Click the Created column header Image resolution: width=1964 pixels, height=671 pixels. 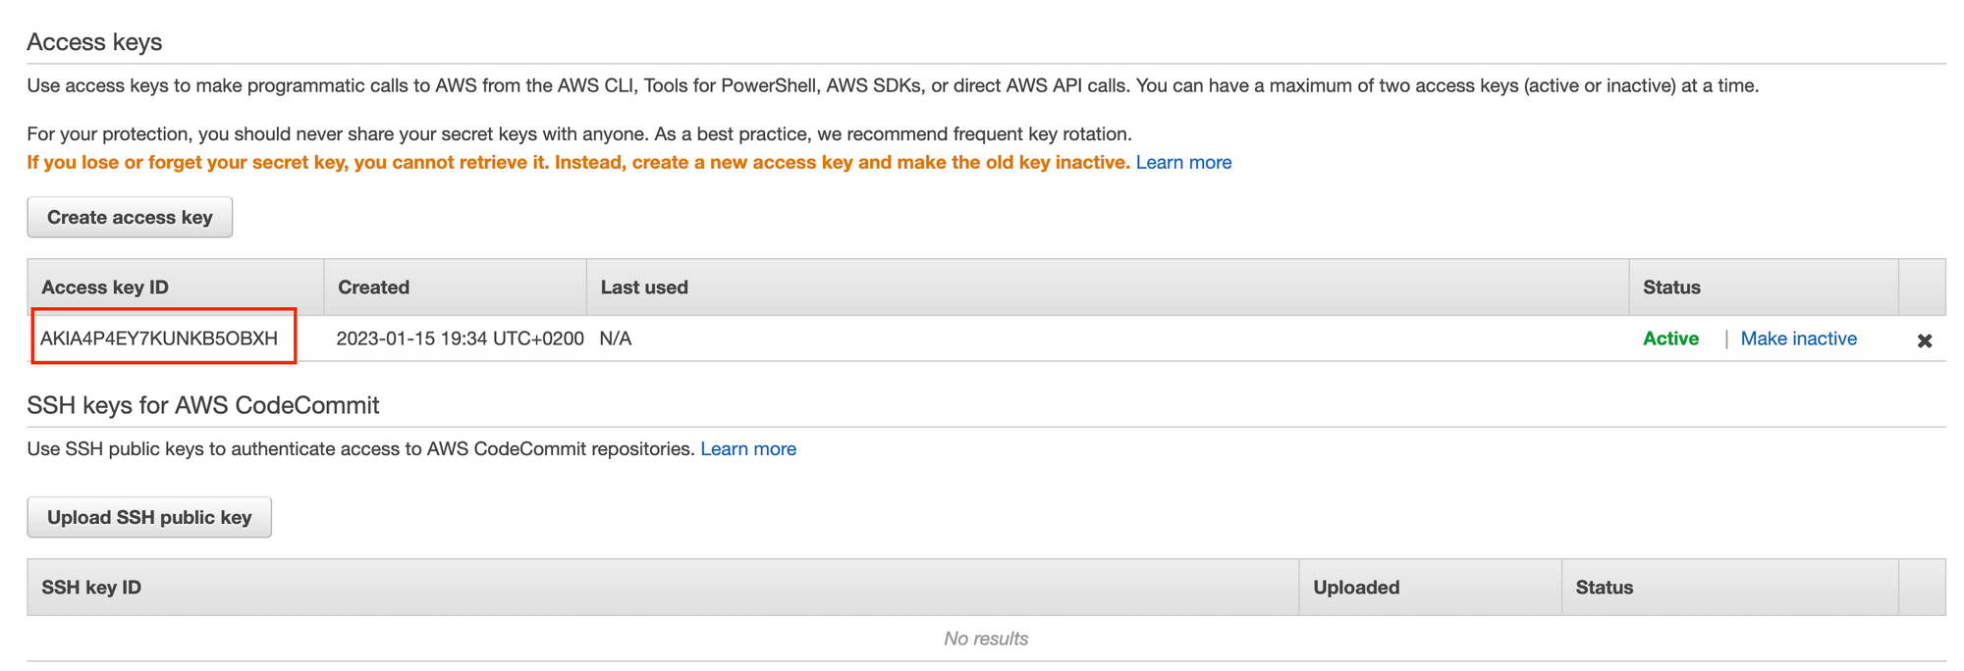pyautogui.click(x=373, y=287)
